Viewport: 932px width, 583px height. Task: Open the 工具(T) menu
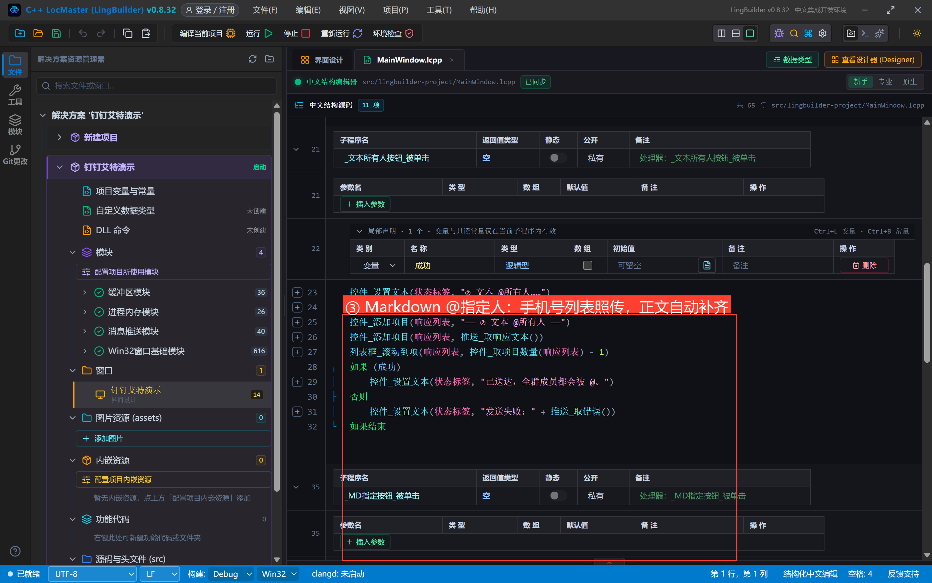[439, 10]
